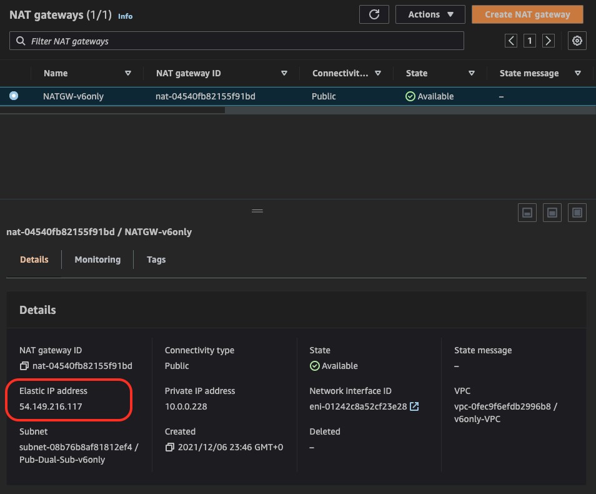Screen dimensions: 596x494
Task: Sort by NAT gateway ID column arrow
Action: pyautogui.click(x=284, y=73)
